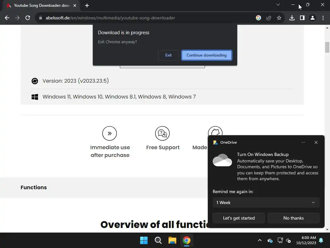
Task: Go back to previous page
Action: point(7,18)
